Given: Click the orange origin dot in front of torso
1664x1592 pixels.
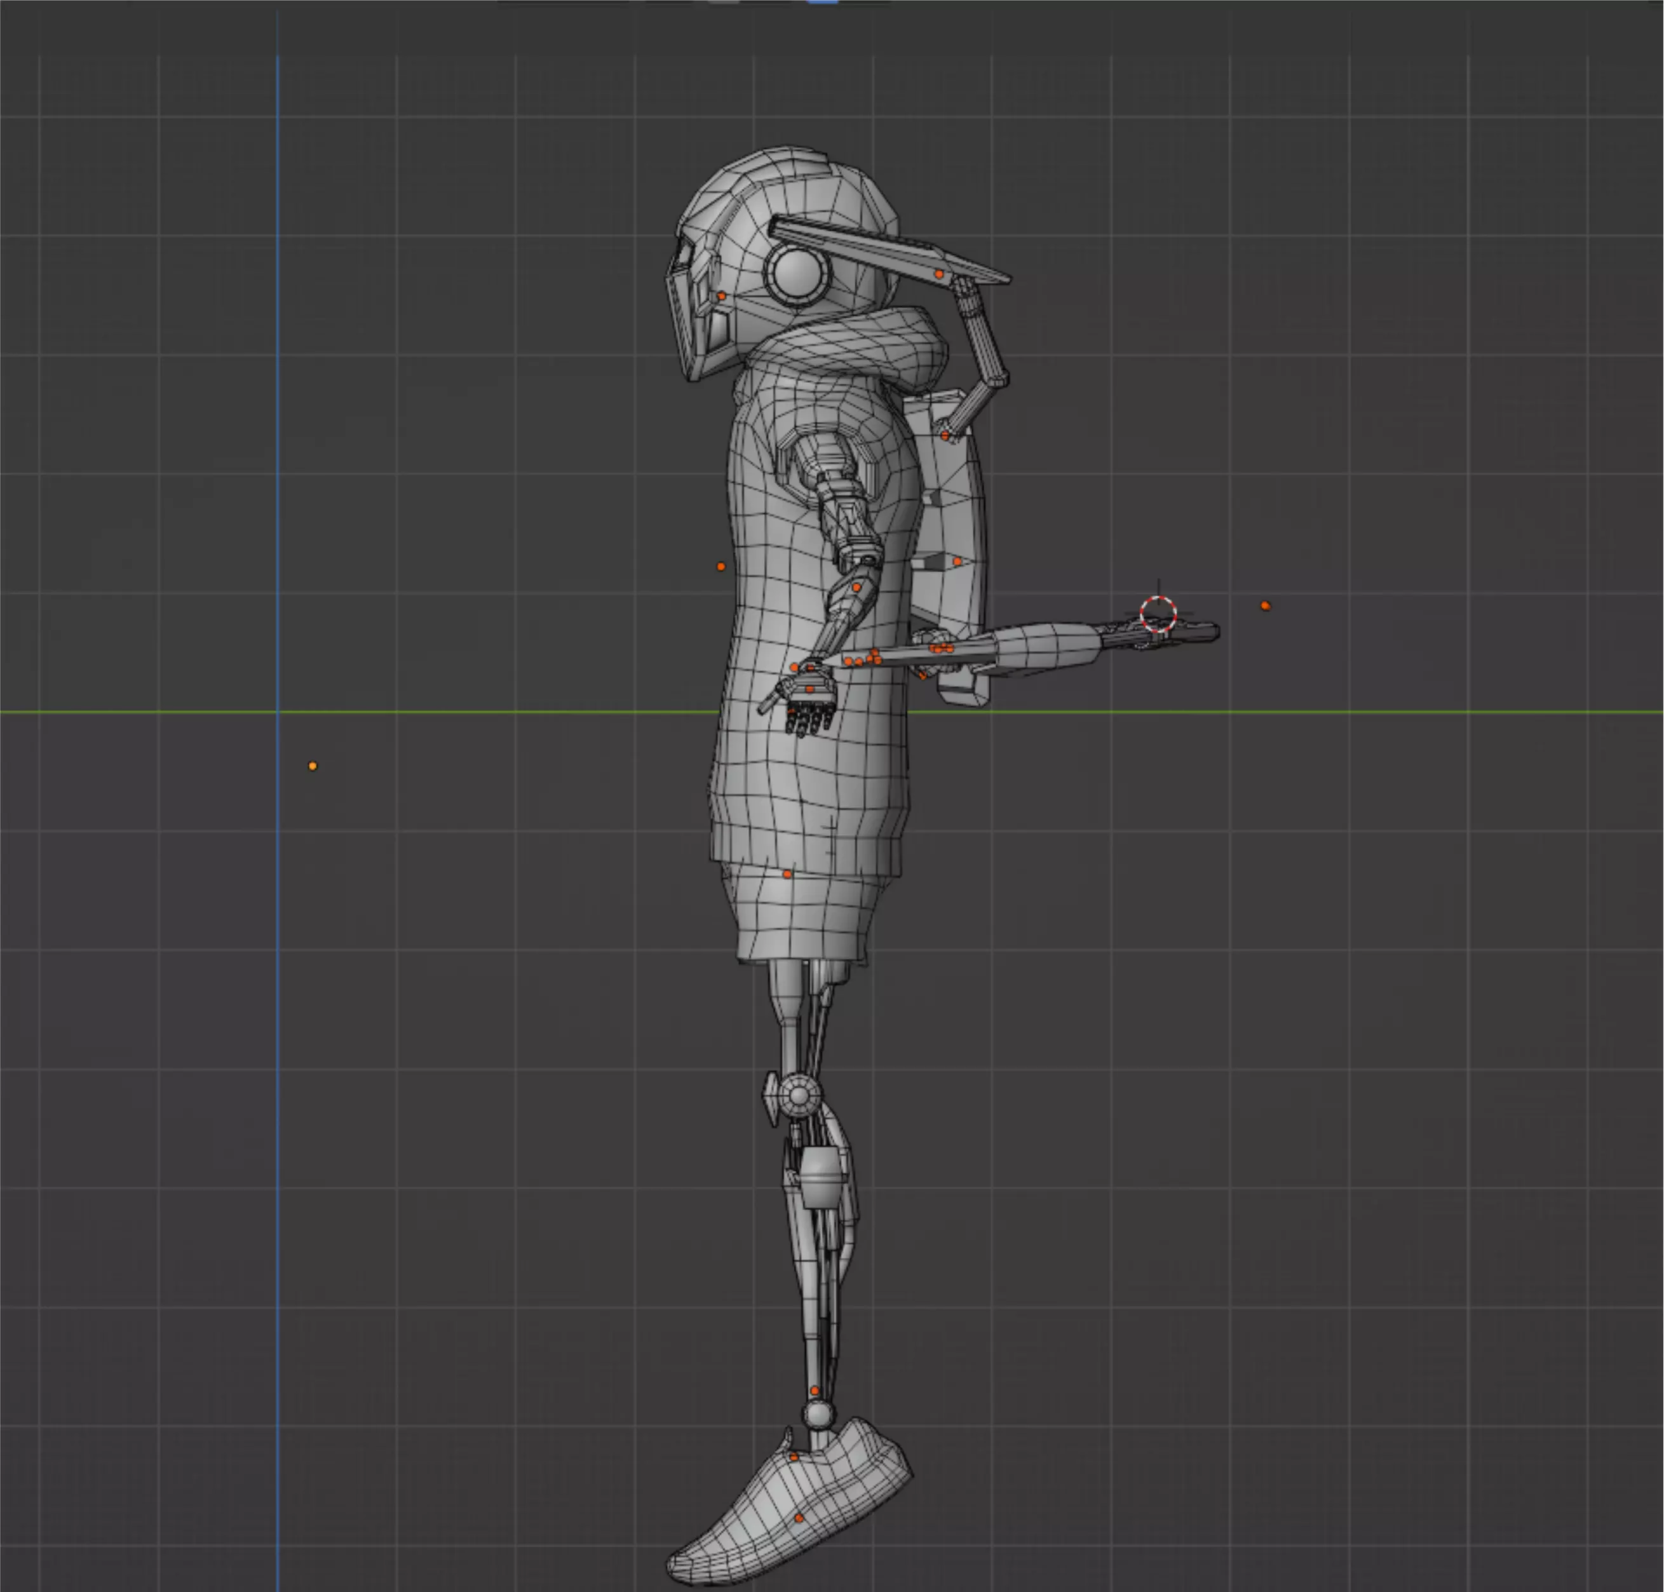Looking at the screenshot, I should pyautogui.click(x=721, y=566).
